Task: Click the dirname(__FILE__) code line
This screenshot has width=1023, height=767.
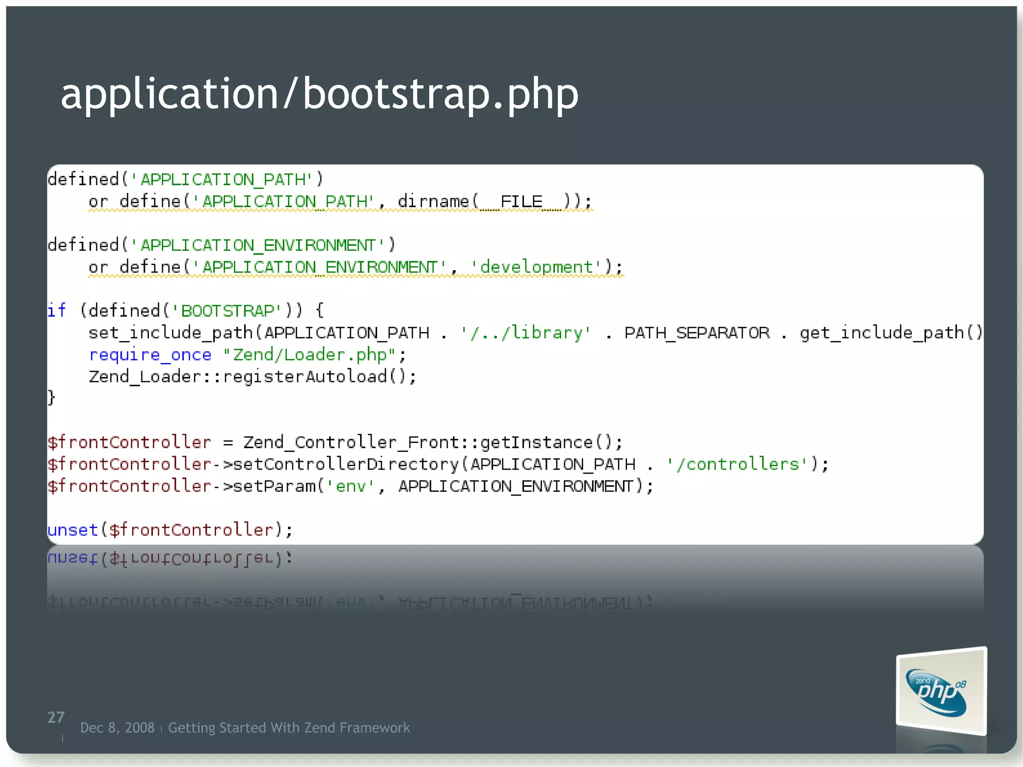Action: click(x=341, y=201)
